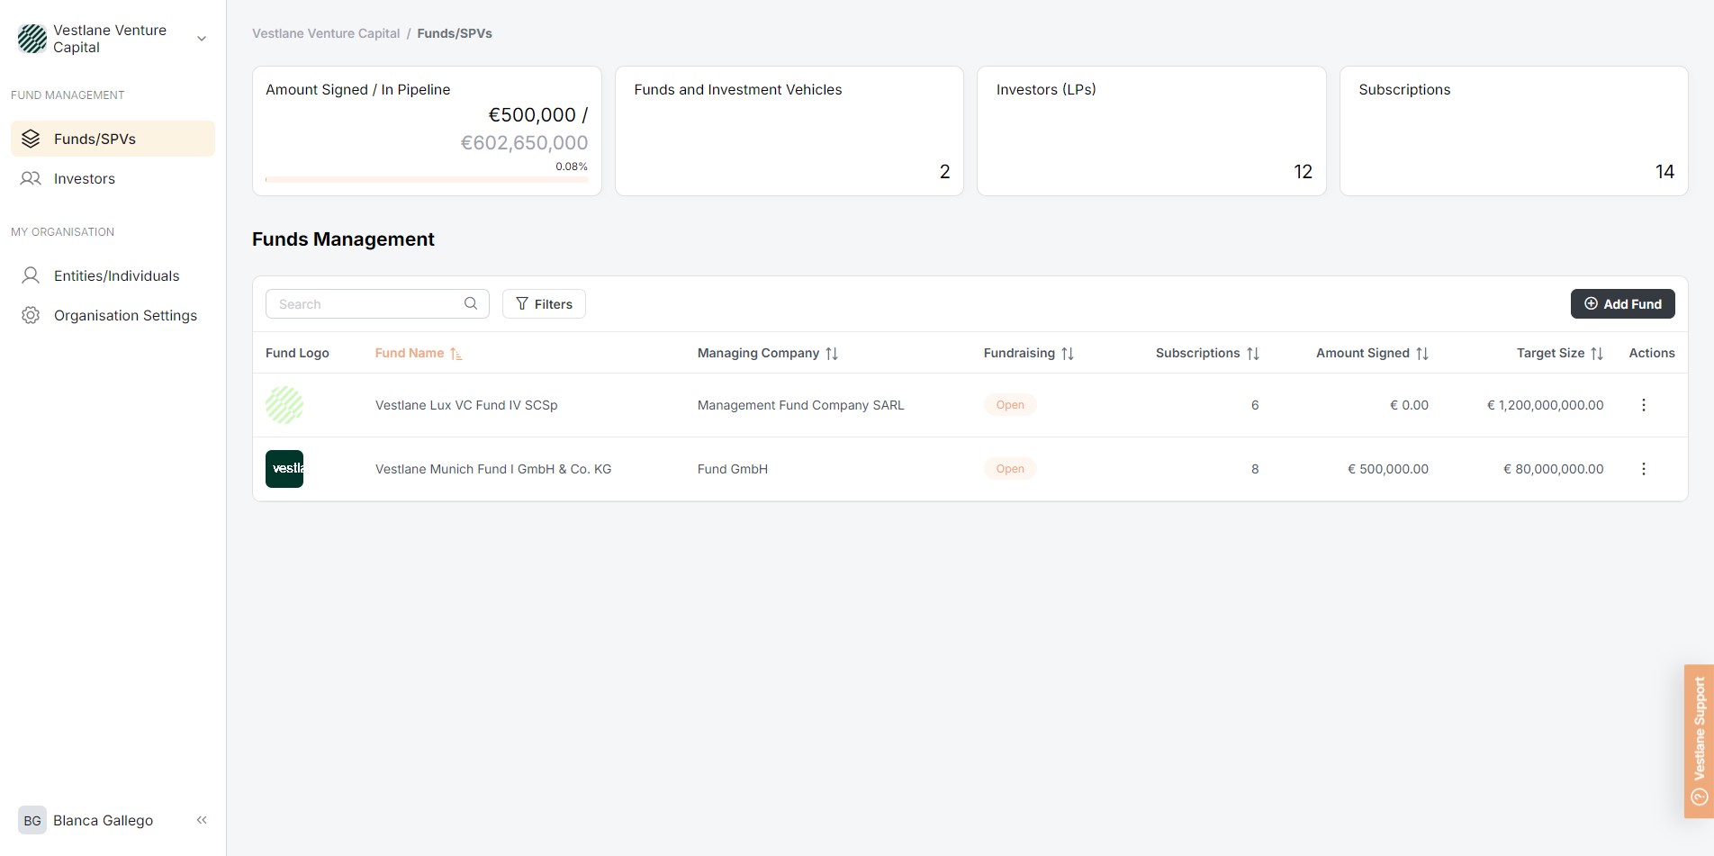Open Entities/Individuals page
This screenshot has width=1714, height=856.
coord(113,275)
